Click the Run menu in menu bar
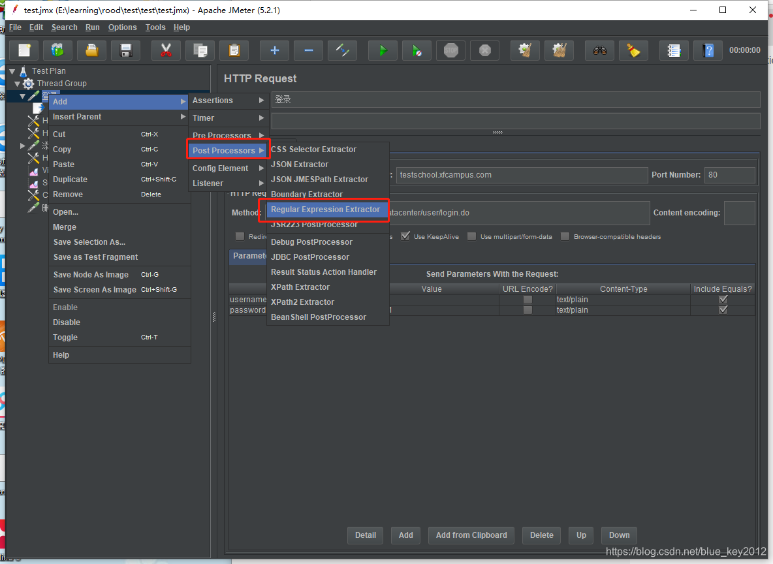Screen dimensions: 773x564 click(92, 27)
